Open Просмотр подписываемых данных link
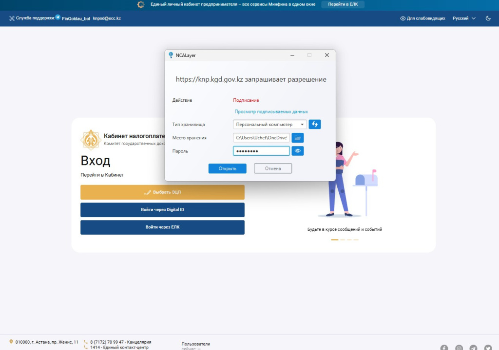Screen dimensions: 499x350 tap(270, 111)
